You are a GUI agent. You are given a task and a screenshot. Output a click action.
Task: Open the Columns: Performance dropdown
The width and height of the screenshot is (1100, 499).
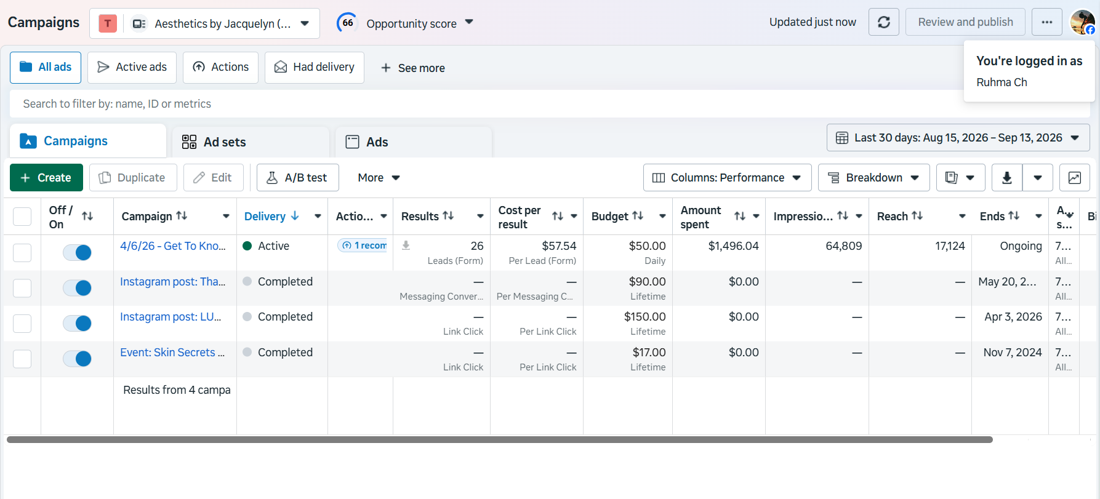[x=727, y=178]
